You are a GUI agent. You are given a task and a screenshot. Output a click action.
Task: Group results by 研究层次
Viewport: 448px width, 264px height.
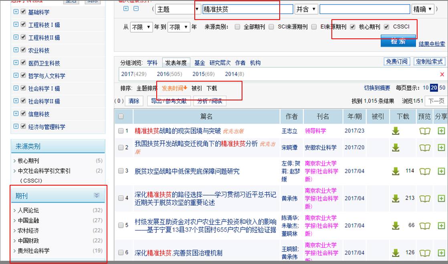tap(220, 63)
